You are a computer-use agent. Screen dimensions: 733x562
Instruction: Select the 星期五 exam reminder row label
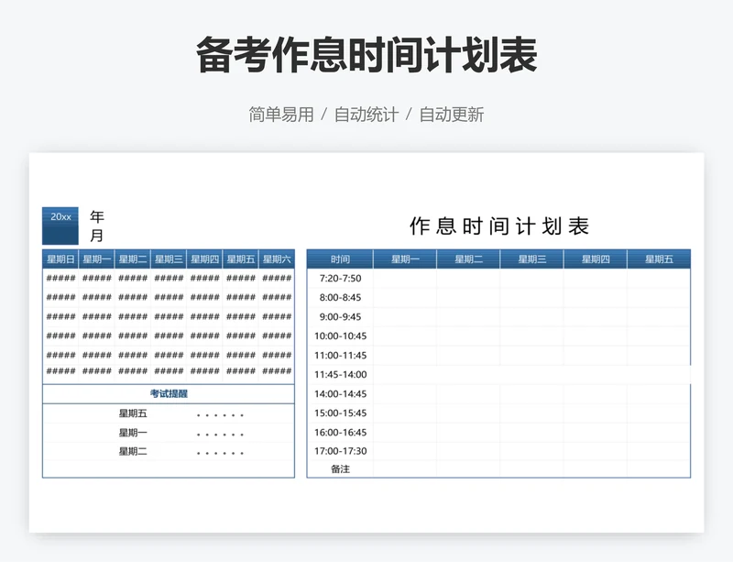click(133, 413)
